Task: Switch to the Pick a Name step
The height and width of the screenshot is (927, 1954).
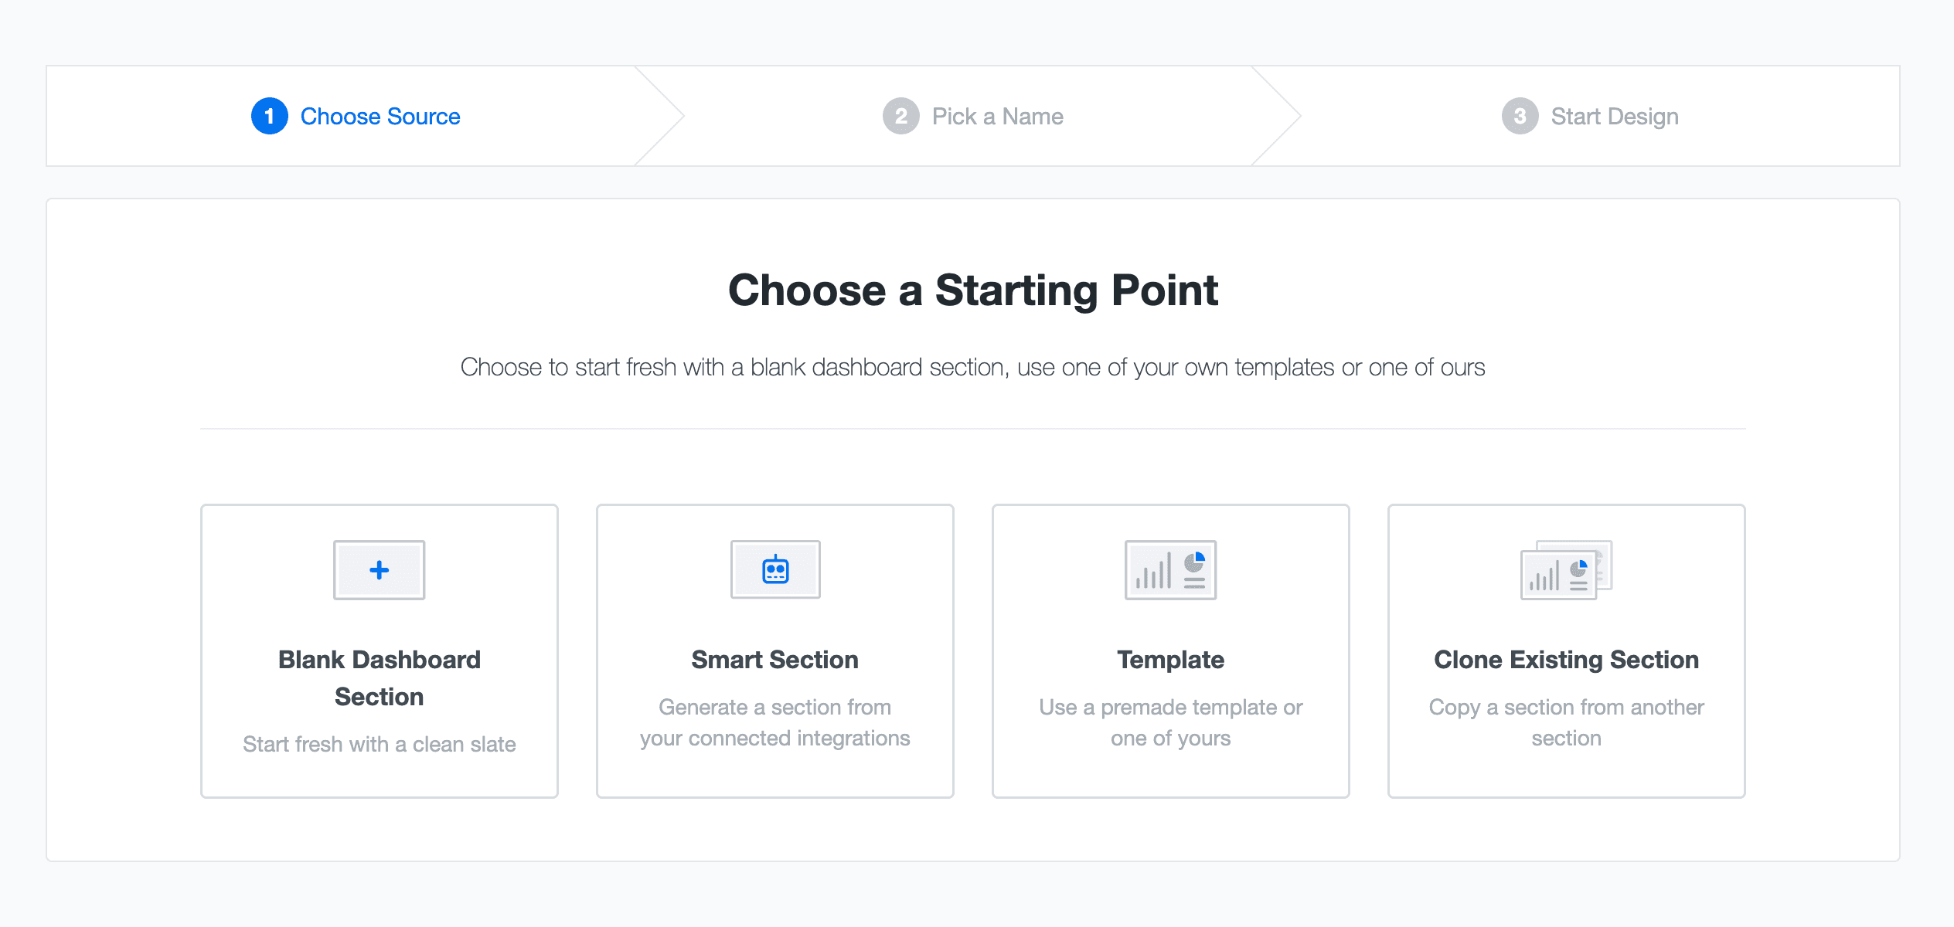Action: point(997,116)
